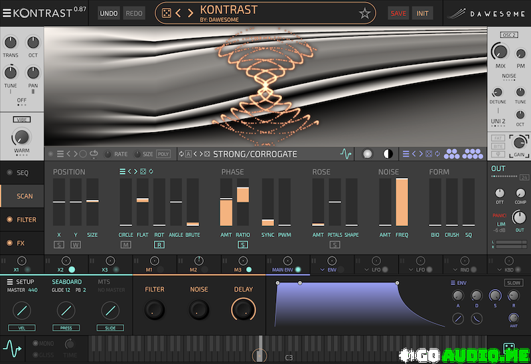The width and height of the screenshot is (531, 364).
Task: Open the SEQ tab
Action: point(23,173)
